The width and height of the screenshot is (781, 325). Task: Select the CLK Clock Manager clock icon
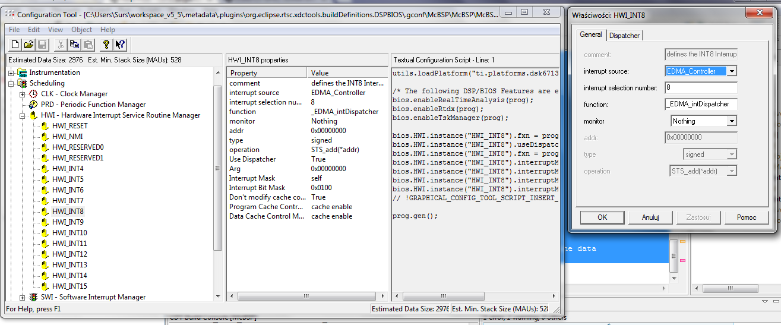coord(34,94)
